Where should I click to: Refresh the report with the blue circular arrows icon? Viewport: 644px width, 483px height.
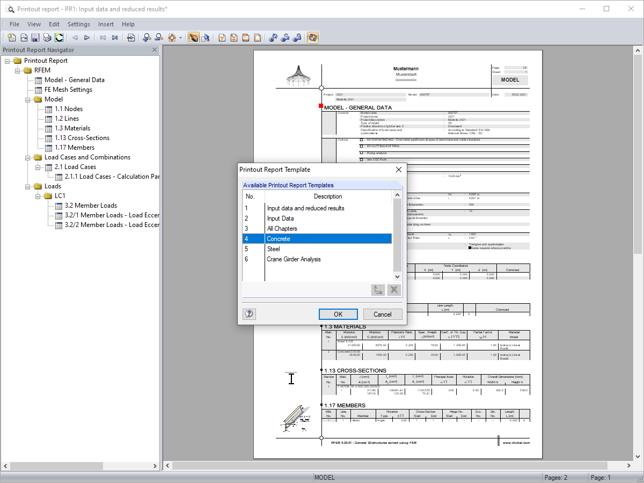(313, 38)
